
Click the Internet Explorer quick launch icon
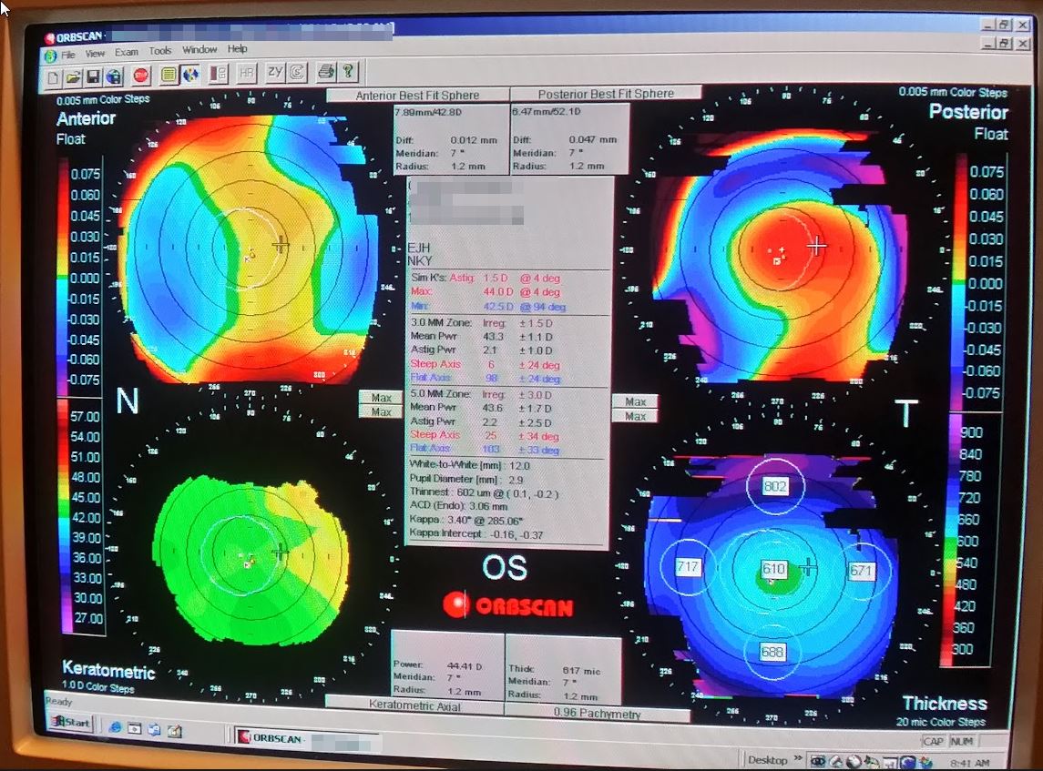coord(115,728)
